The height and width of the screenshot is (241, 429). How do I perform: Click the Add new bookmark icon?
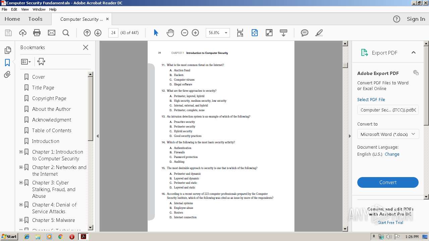[x=41, y=62]
